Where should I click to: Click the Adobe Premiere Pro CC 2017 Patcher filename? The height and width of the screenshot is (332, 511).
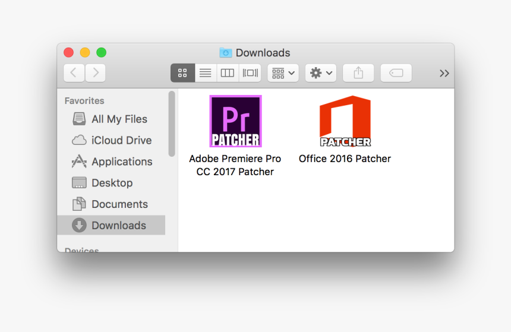235,165
